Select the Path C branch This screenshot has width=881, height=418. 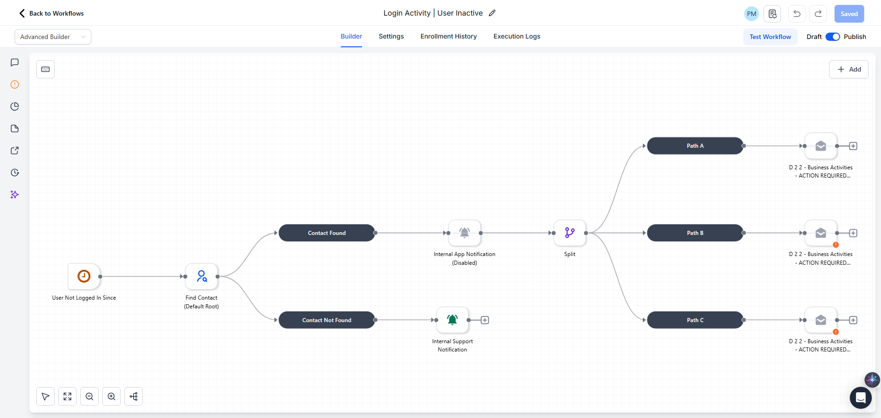pos(695,320)
